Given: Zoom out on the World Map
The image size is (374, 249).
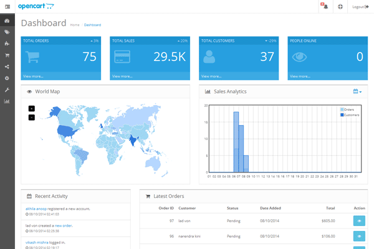Looking at the screenshot, I should point(32,117).
